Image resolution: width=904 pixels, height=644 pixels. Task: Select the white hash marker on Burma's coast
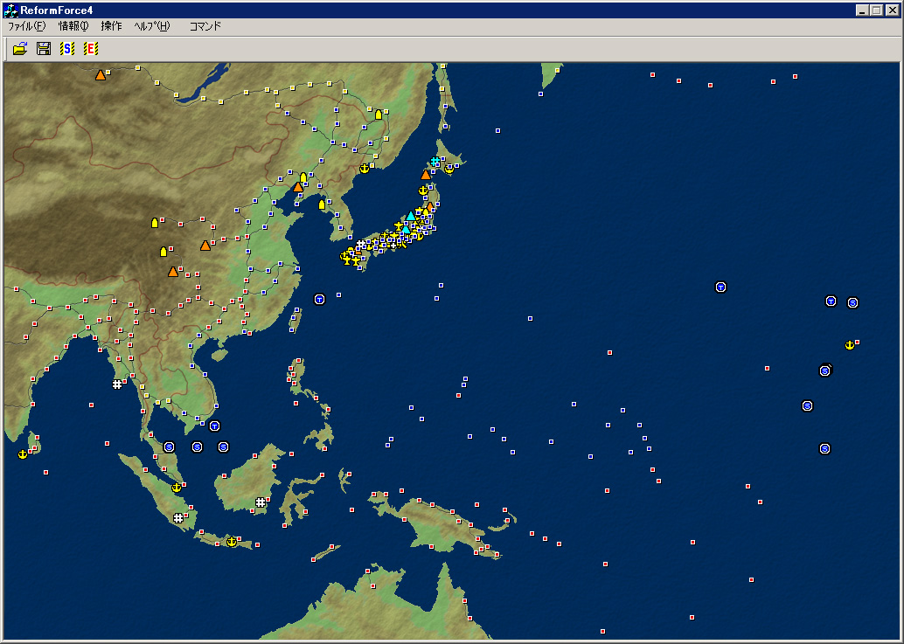point(117,384)
